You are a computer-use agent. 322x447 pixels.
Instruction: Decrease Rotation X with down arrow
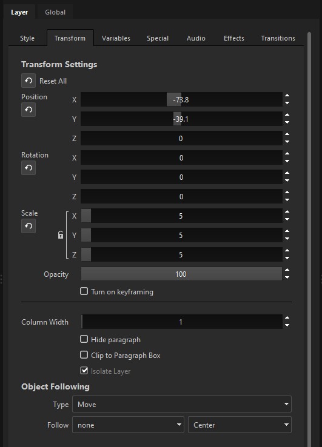(287, 161)
